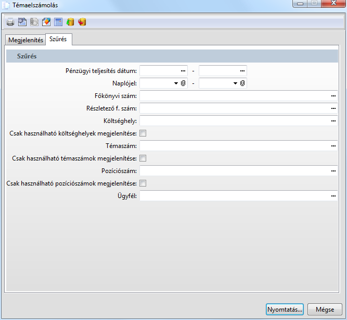Open the date picker of second Pénzügyi teljesítés dátum
The image size is (347, 320).
[242, 71]
